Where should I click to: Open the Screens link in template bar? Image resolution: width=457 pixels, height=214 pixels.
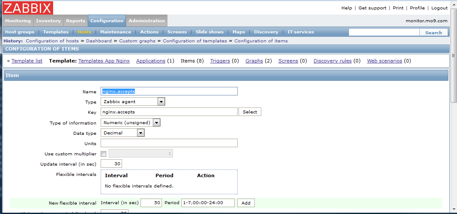[x=288, y=61]
